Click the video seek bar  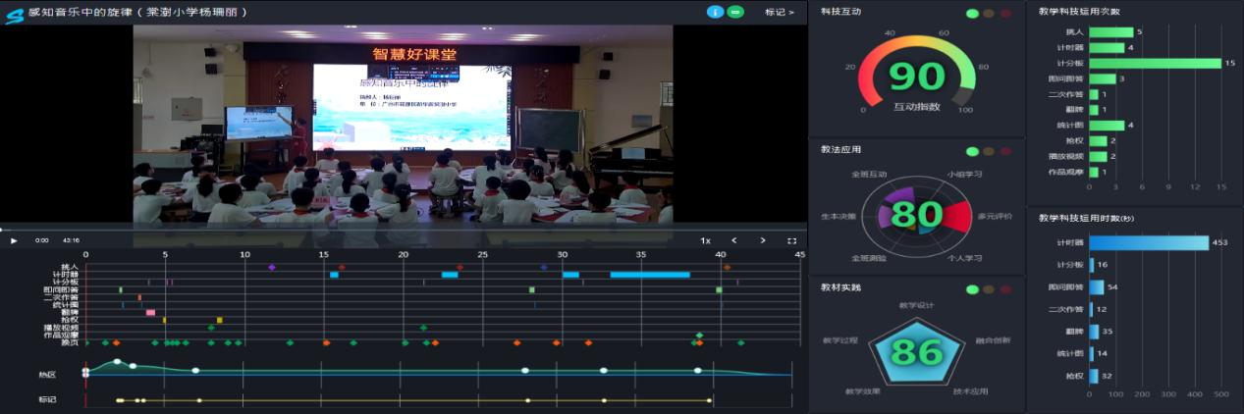click(x=393, y=230)
